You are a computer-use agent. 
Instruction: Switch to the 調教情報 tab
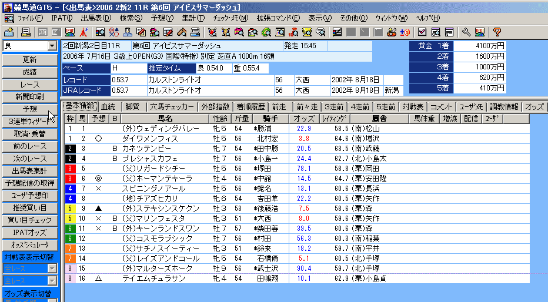[x=504, y=107]
